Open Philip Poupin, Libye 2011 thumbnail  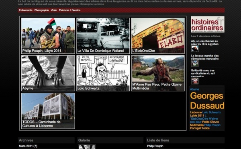click(x=48, y=36)
